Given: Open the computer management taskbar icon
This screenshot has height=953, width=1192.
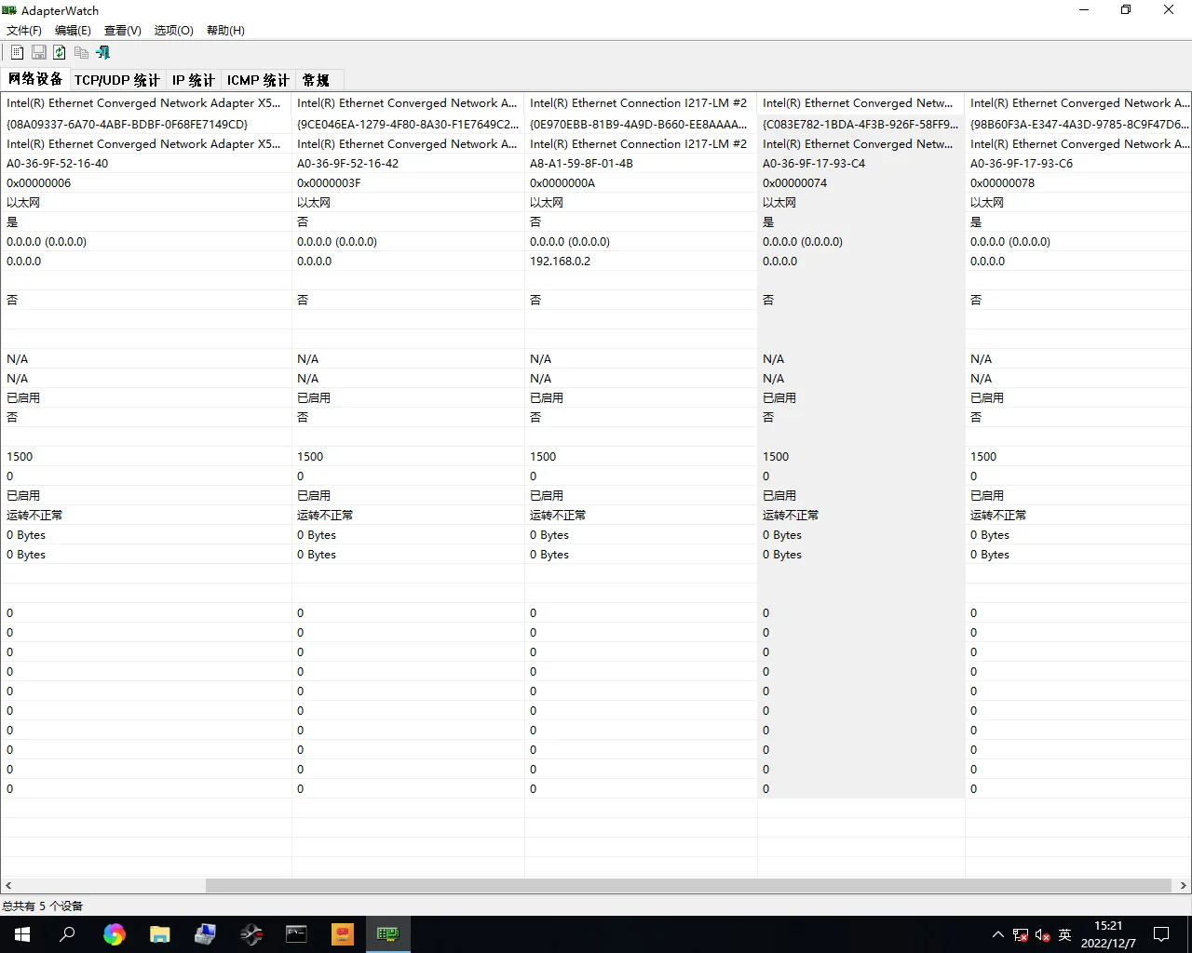Looking at the screenshot, I should tap(205, 934).
